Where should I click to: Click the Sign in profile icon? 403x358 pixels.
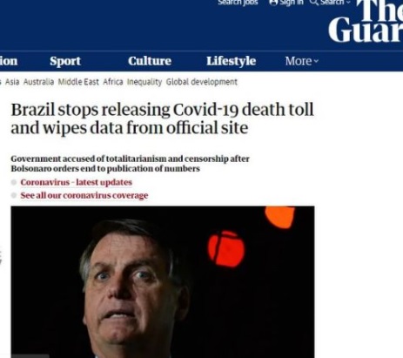[273, 3]
